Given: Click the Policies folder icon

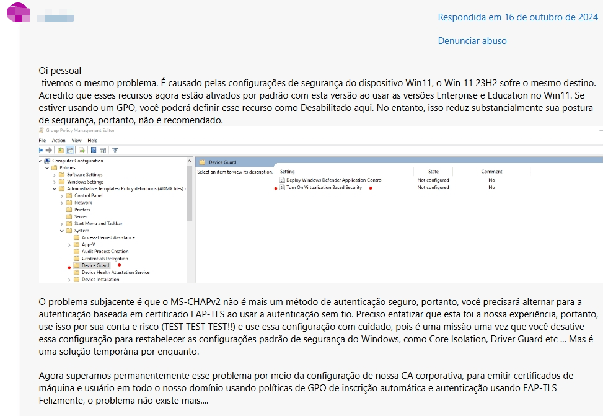Looking at the screenshot, I should click(55, 168).
